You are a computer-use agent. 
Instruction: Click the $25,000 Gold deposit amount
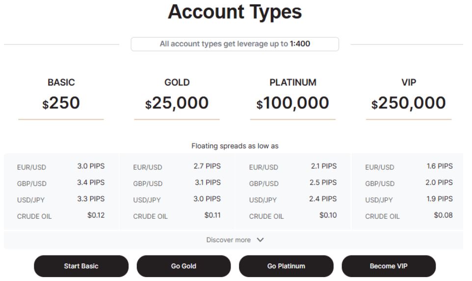click(177, 103)
